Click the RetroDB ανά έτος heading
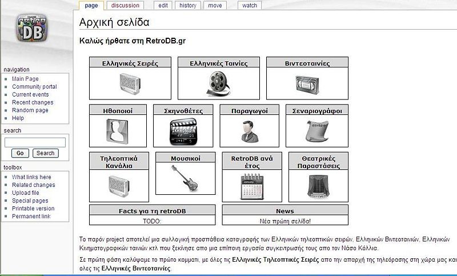This screenshot has width=457, height=276. pos(252,162)
